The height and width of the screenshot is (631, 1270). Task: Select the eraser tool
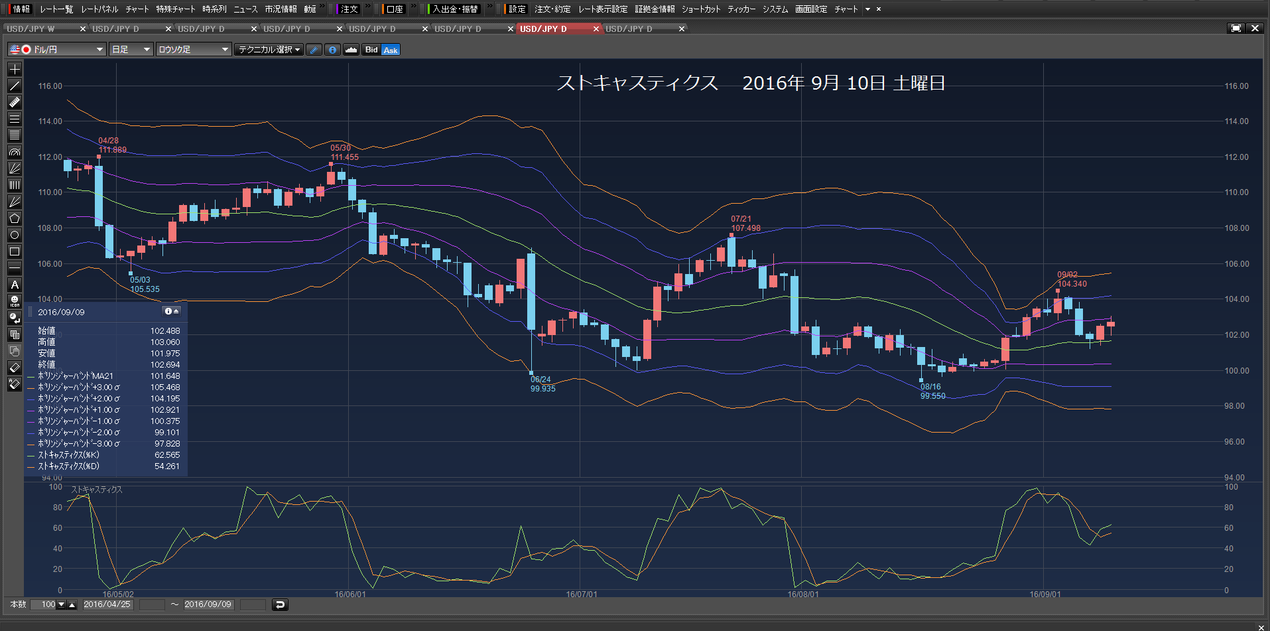tap(15, 368)
